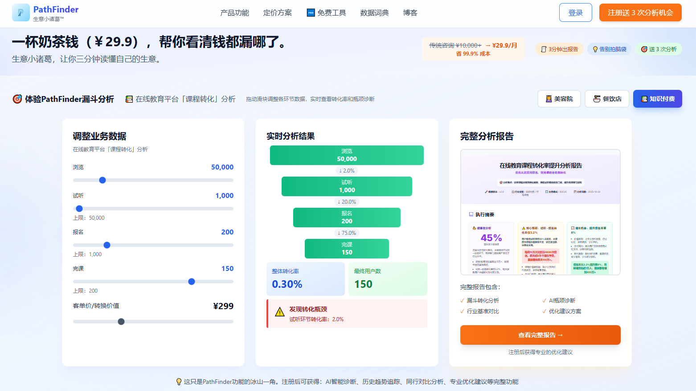Click the 查看完整报告 button
Viewport: 696px width, 391px height.
(540, 335)
